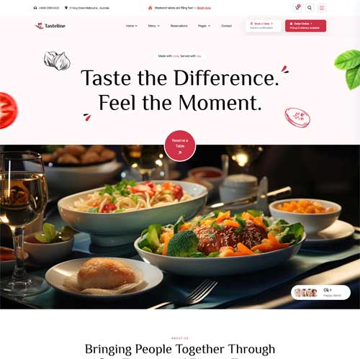Click the round Reserve a Table button
This screenshot has height=359, width=360.
pos(180,146)
